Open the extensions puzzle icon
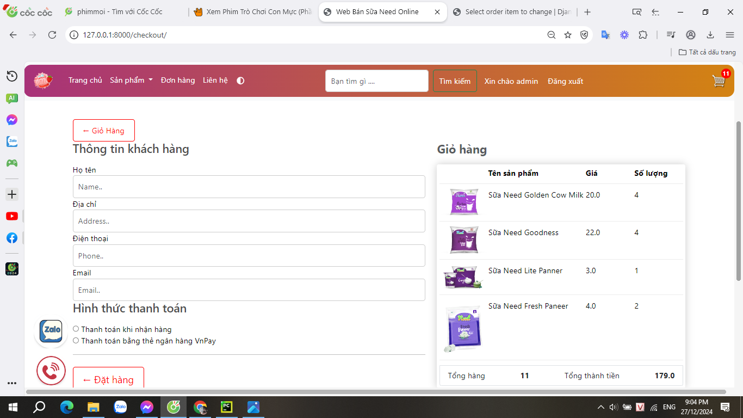 [643, 35]
